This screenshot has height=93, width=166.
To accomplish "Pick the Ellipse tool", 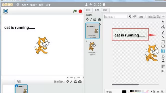I will (x=163, y=46).
